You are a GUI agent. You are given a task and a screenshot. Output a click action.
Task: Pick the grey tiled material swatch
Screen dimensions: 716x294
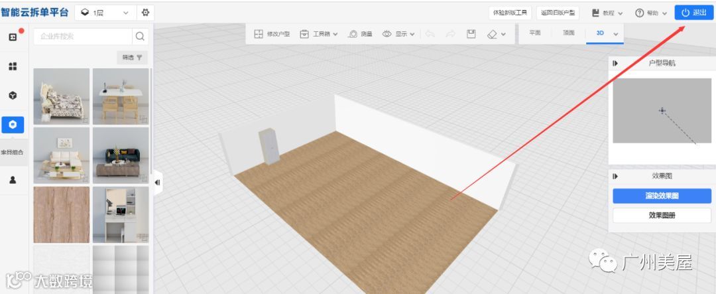(121, 269)
